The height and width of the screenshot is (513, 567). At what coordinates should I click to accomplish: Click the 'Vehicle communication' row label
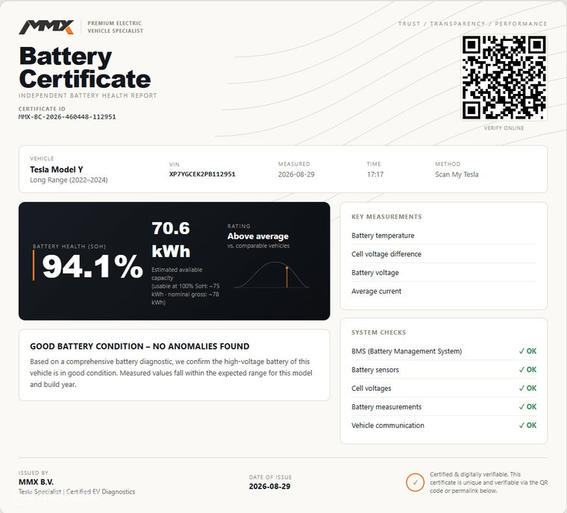[388, 426]
